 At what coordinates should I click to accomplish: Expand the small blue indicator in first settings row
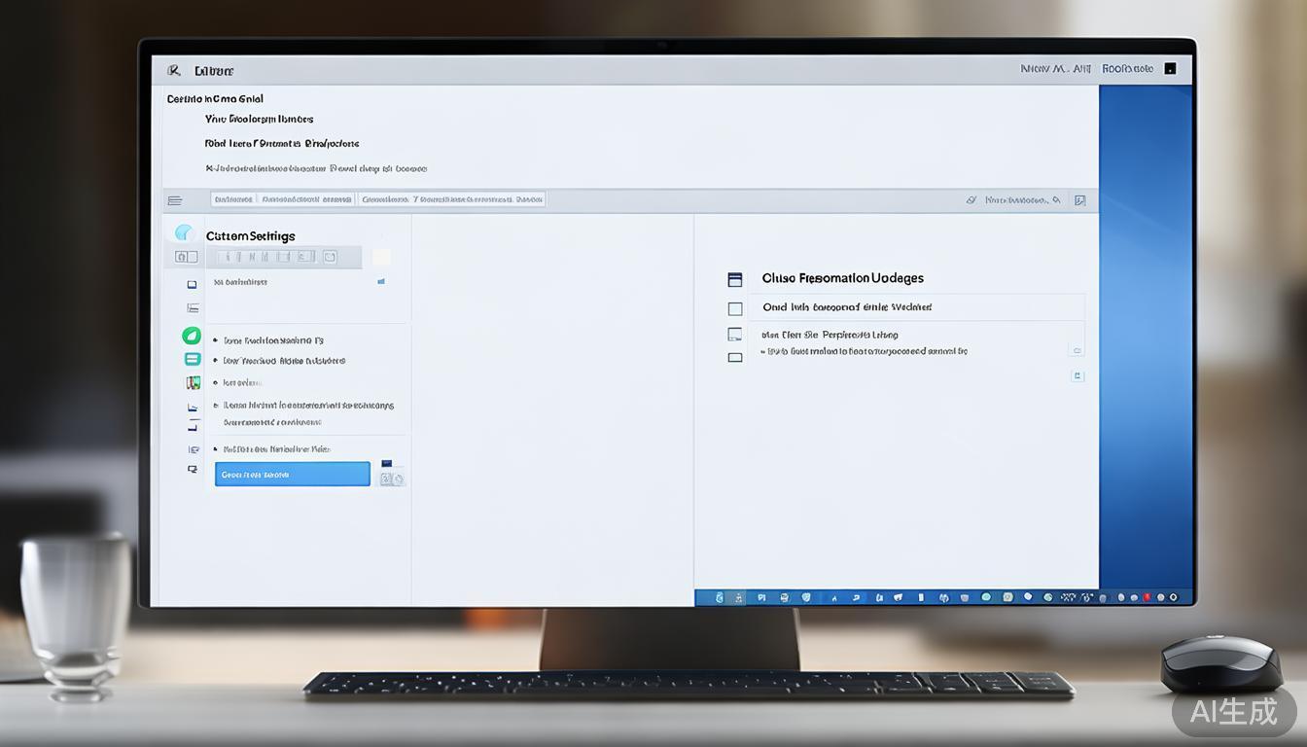(x=381, y=282)
